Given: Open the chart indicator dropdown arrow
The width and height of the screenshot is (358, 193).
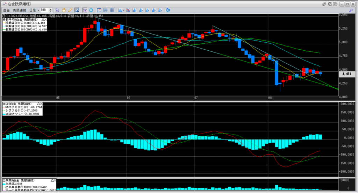Looking at the screenshot, I should 123,10.
